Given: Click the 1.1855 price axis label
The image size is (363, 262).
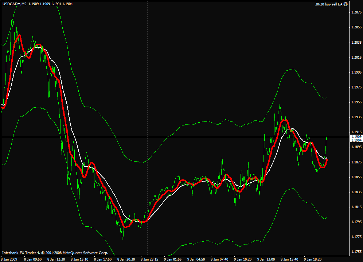Looking at the screenshot, I should (x=356, y=177).
